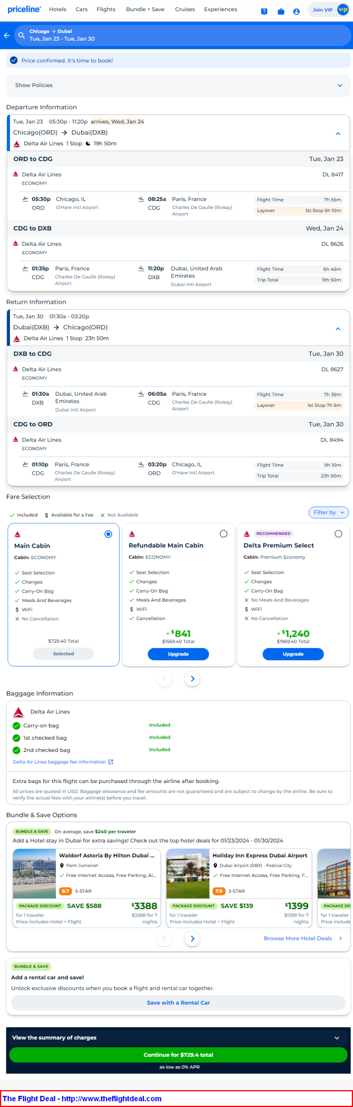
Task: Select the Refundable Main Cabin radio button
Action: click(223, 534)
